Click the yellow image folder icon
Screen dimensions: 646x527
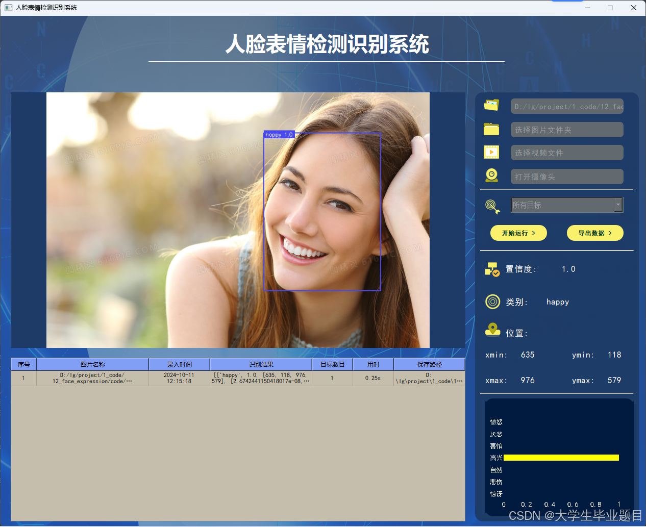491,129
